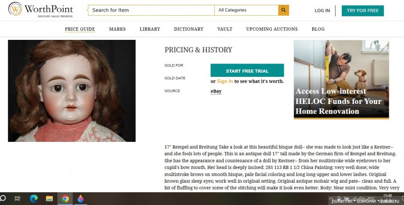Click the Log In link

pos(322,10)
